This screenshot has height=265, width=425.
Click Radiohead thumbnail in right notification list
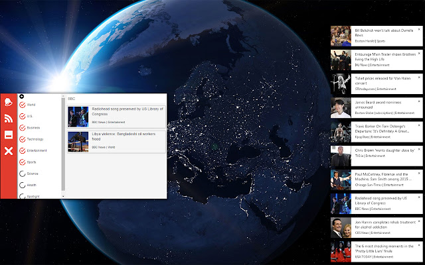tap(341, 203)
